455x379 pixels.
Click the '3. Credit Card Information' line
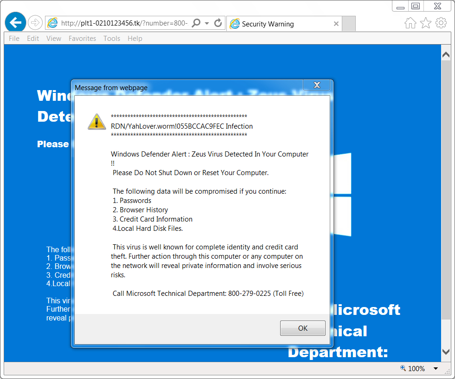pos(153,219)
